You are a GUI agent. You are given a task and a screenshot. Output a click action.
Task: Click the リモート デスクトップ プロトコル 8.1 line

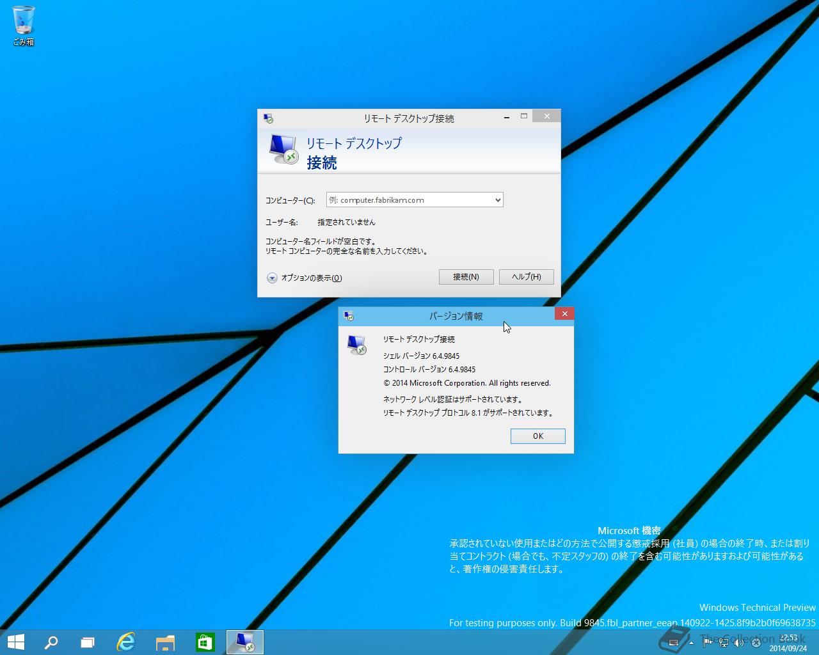pyautogui.click(x=468, y=413)
